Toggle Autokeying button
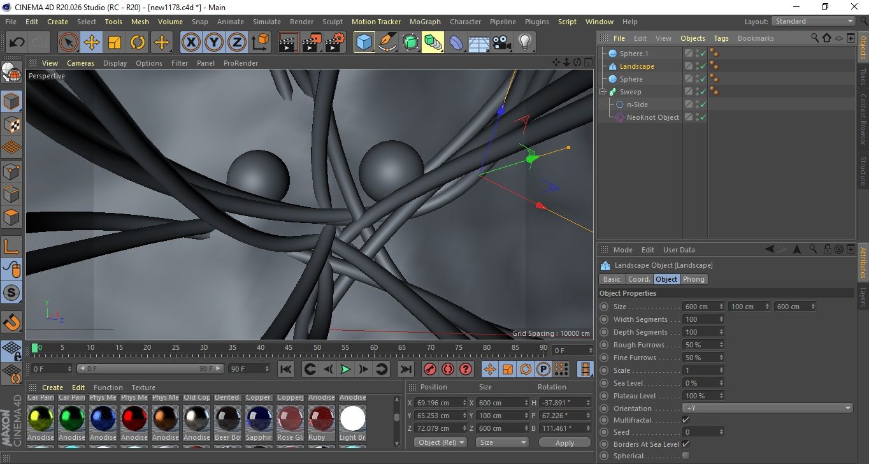This screenshot has width=869, height=464. (x=448, y=369)
